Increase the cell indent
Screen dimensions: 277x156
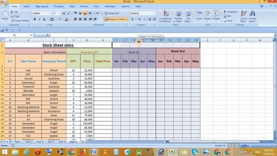pyautogui.click(x=95, y=19)
